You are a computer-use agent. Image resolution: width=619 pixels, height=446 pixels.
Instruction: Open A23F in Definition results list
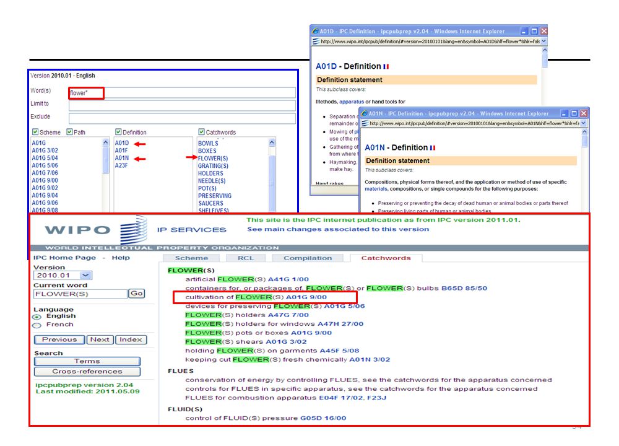[121, 165]
